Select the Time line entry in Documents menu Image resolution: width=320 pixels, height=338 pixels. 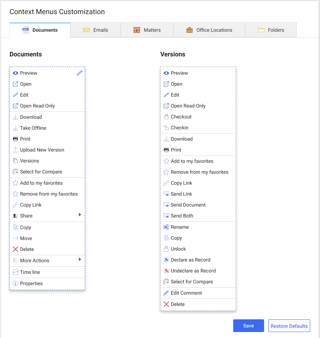click(x=30, y=272)
